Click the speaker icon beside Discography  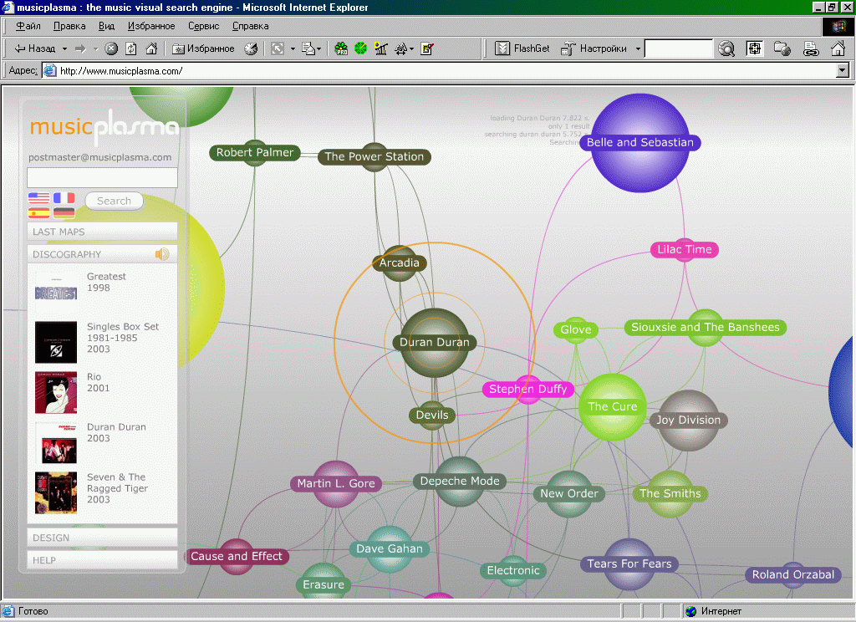pyautogui.click(x=162, y=254)
